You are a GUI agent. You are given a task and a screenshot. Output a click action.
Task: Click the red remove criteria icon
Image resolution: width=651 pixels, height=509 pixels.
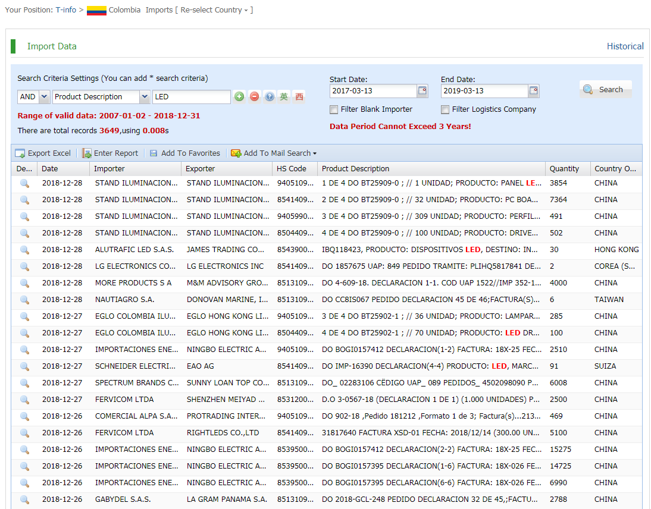point(255,97)
